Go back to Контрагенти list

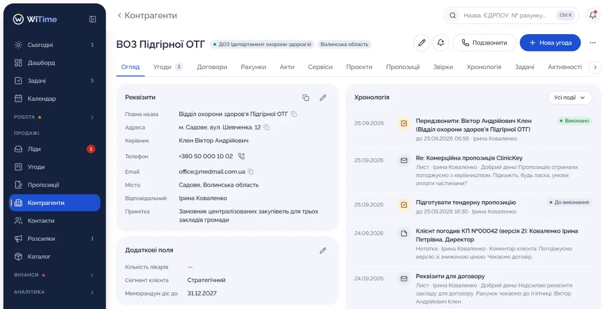[x=147, y=15]
